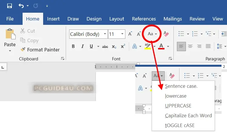
Task: Click Clear All Formatting eraser icon
Action: click(166, 34)
